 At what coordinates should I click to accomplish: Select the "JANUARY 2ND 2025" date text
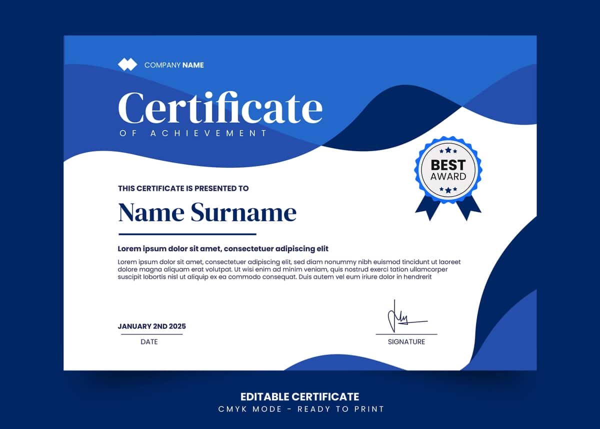(152, 326)
